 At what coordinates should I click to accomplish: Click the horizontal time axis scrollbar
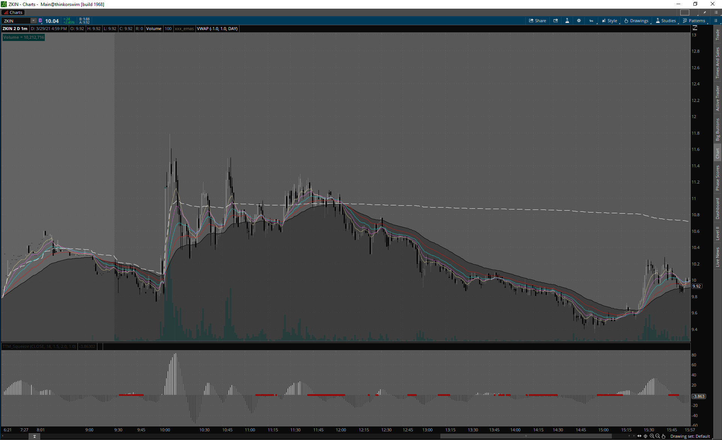pos(526,436)
